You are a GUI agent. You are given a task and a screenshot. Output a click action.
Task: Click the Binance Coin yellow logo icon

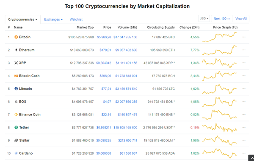click(16, 115)
